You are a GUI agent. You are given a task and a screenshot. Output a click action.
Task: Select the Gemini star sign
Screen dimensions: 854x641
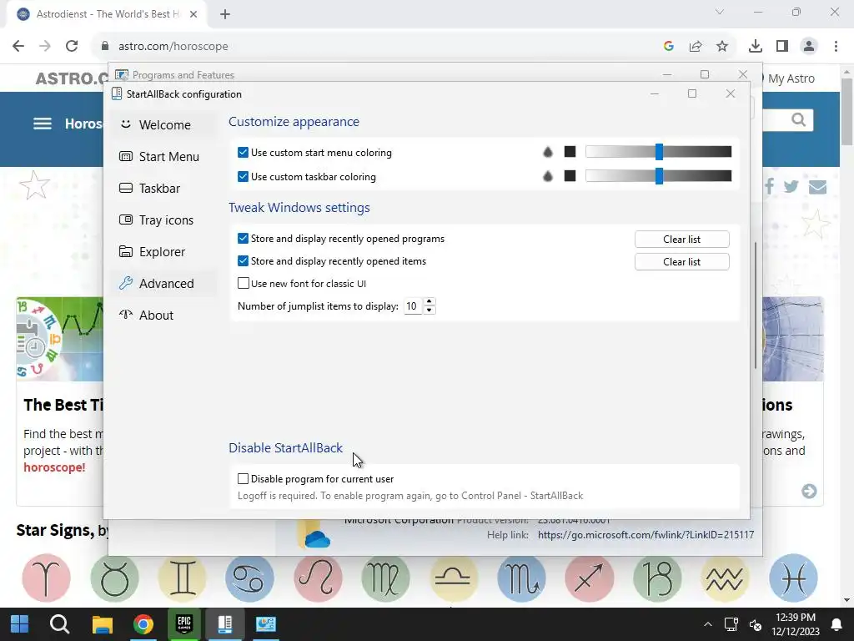183,578
